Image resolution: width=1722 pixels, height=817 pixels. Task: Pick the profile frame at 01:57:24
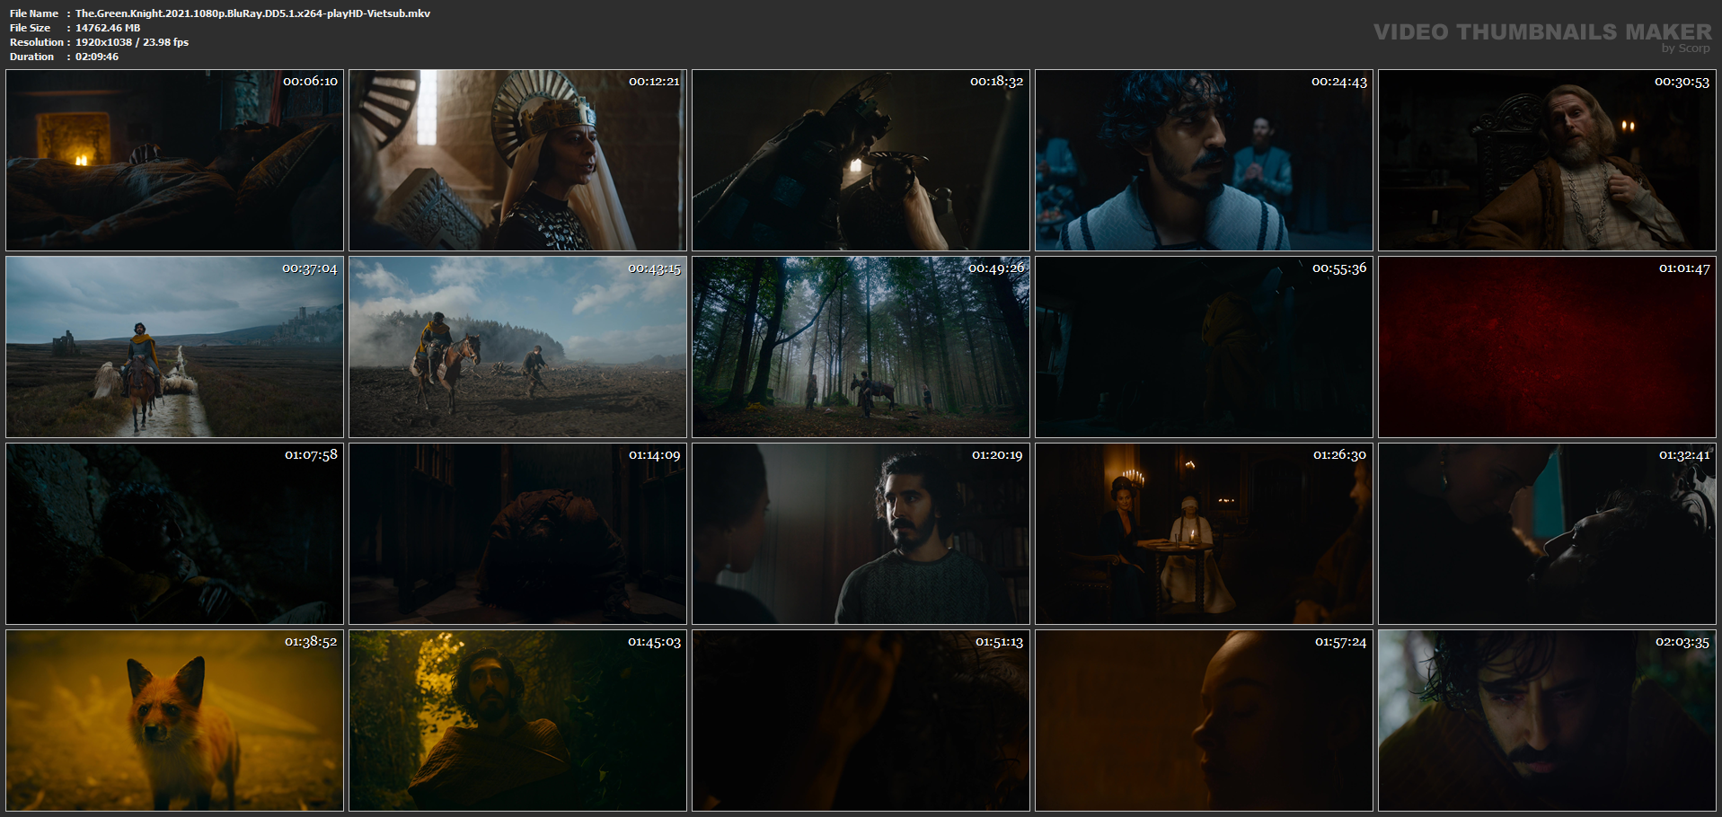(x=1205, y=721)
